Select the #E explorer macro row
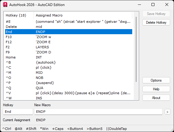This screenshot has width=174, height=132. coord(69,22)
